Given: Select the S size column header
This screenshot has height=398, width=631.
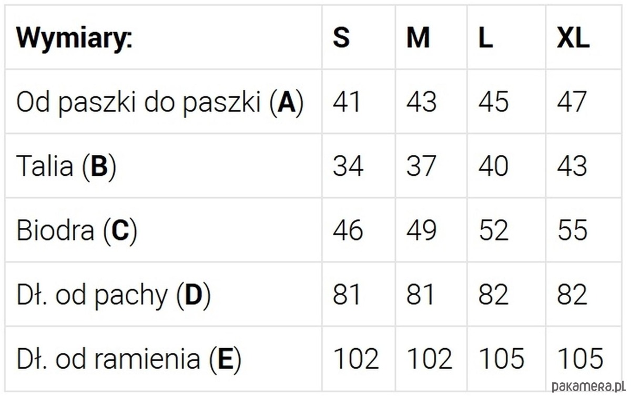Looking at the screenshot, I should pyautogui.click(x=341, y=37).
